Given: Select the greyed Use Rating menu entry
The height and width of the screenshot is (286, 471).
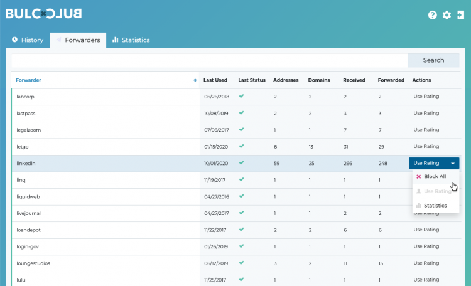Looking at the screenshot, I should coord(436,191).
